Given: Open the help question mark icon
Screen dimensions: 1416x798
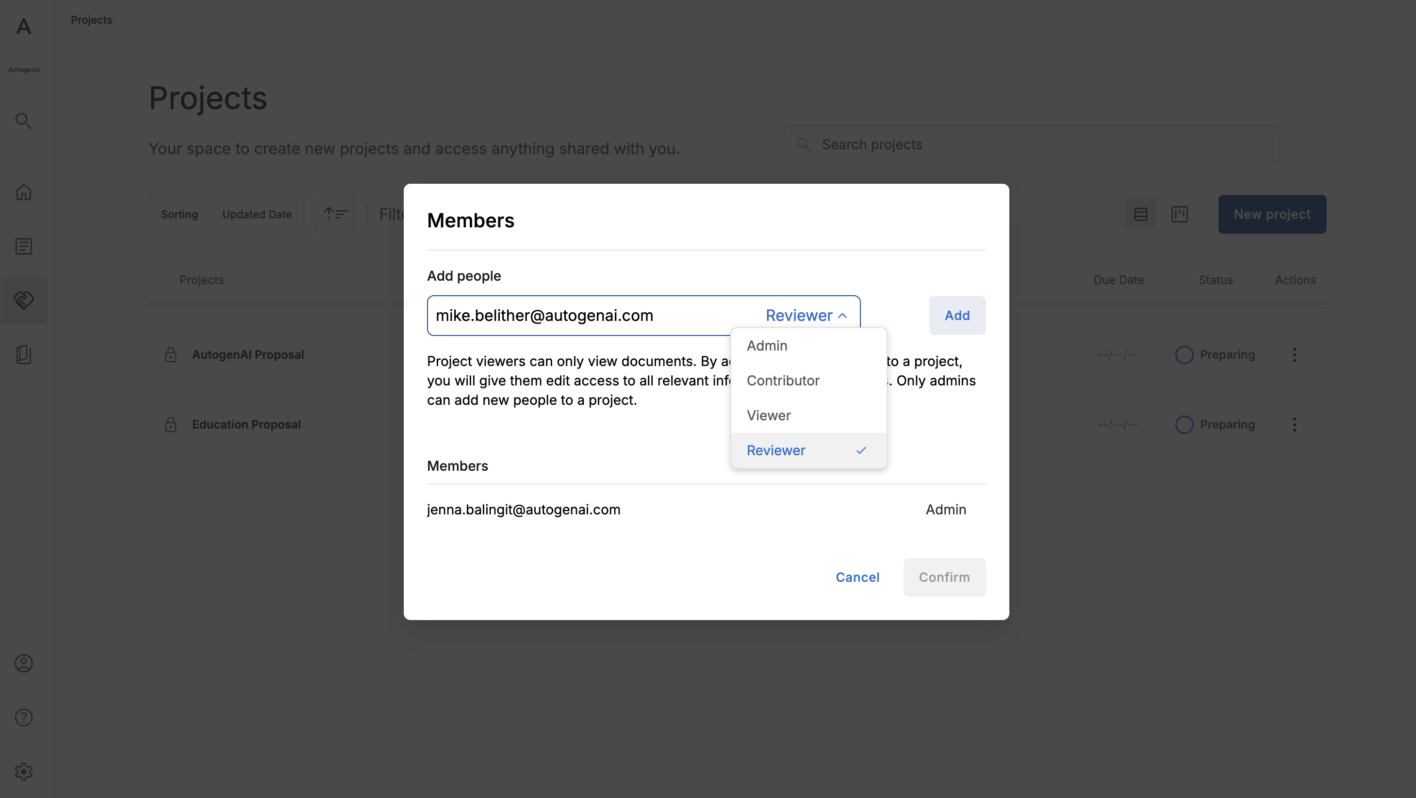Looking at the screenshot, I should coord(24,717).
